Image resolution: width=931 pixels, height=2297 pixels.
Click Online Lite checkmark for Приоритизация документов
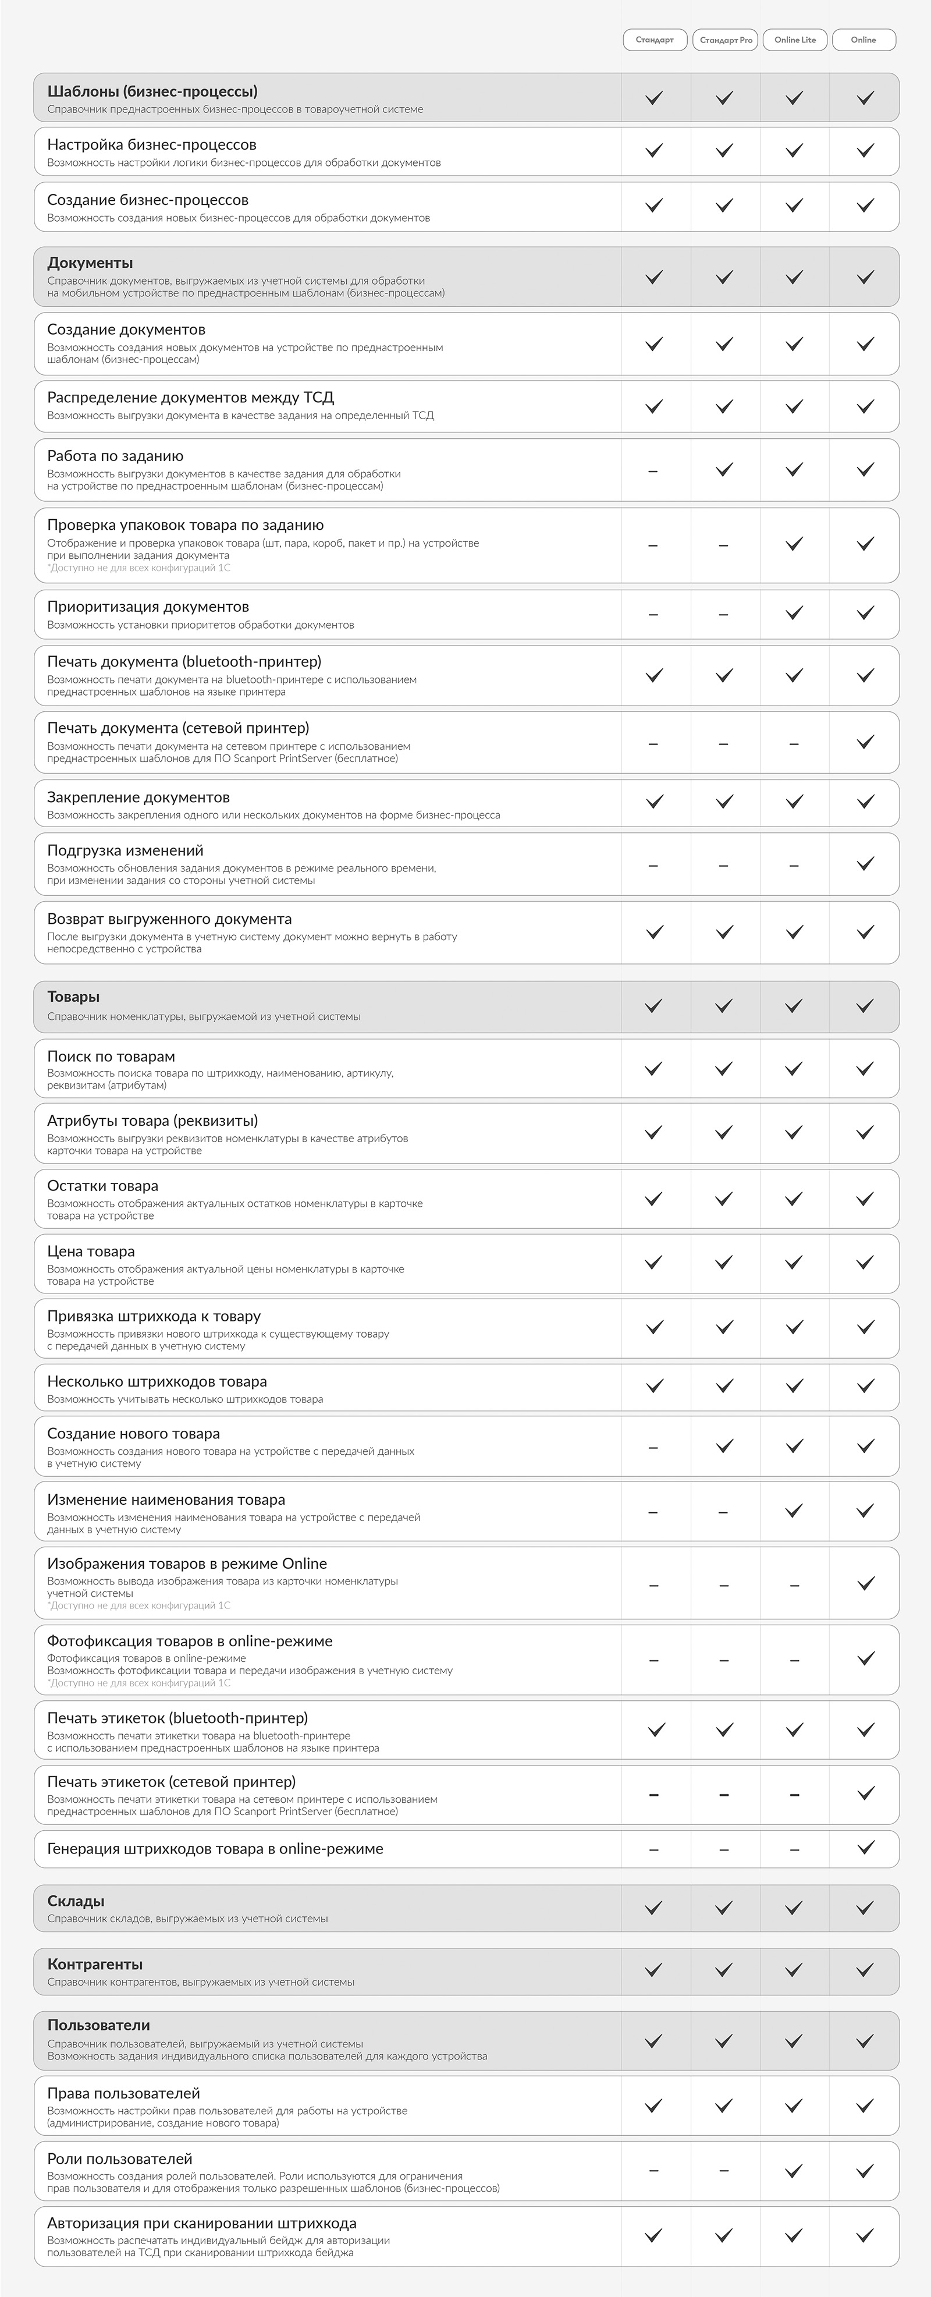[794, 612]
